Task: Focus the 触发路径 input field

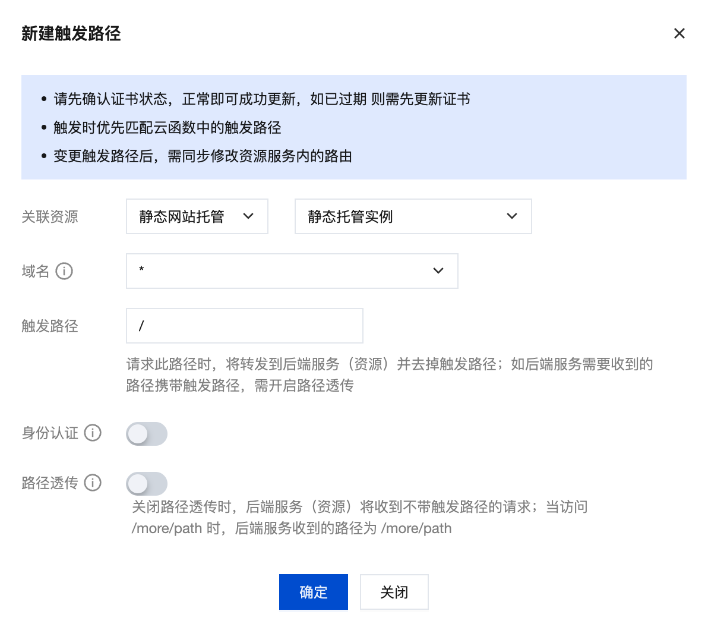Action: tap(244, 326)
